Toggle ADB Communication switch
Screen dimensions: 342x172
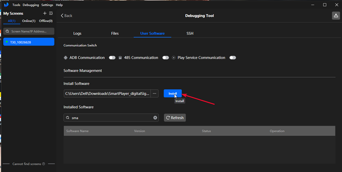coord(112,58)
